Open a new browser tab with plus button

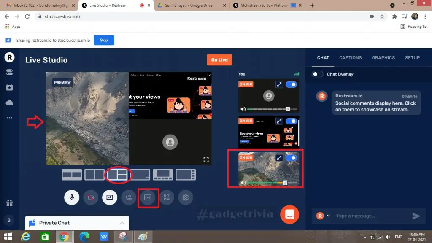(x=312, y=5)
